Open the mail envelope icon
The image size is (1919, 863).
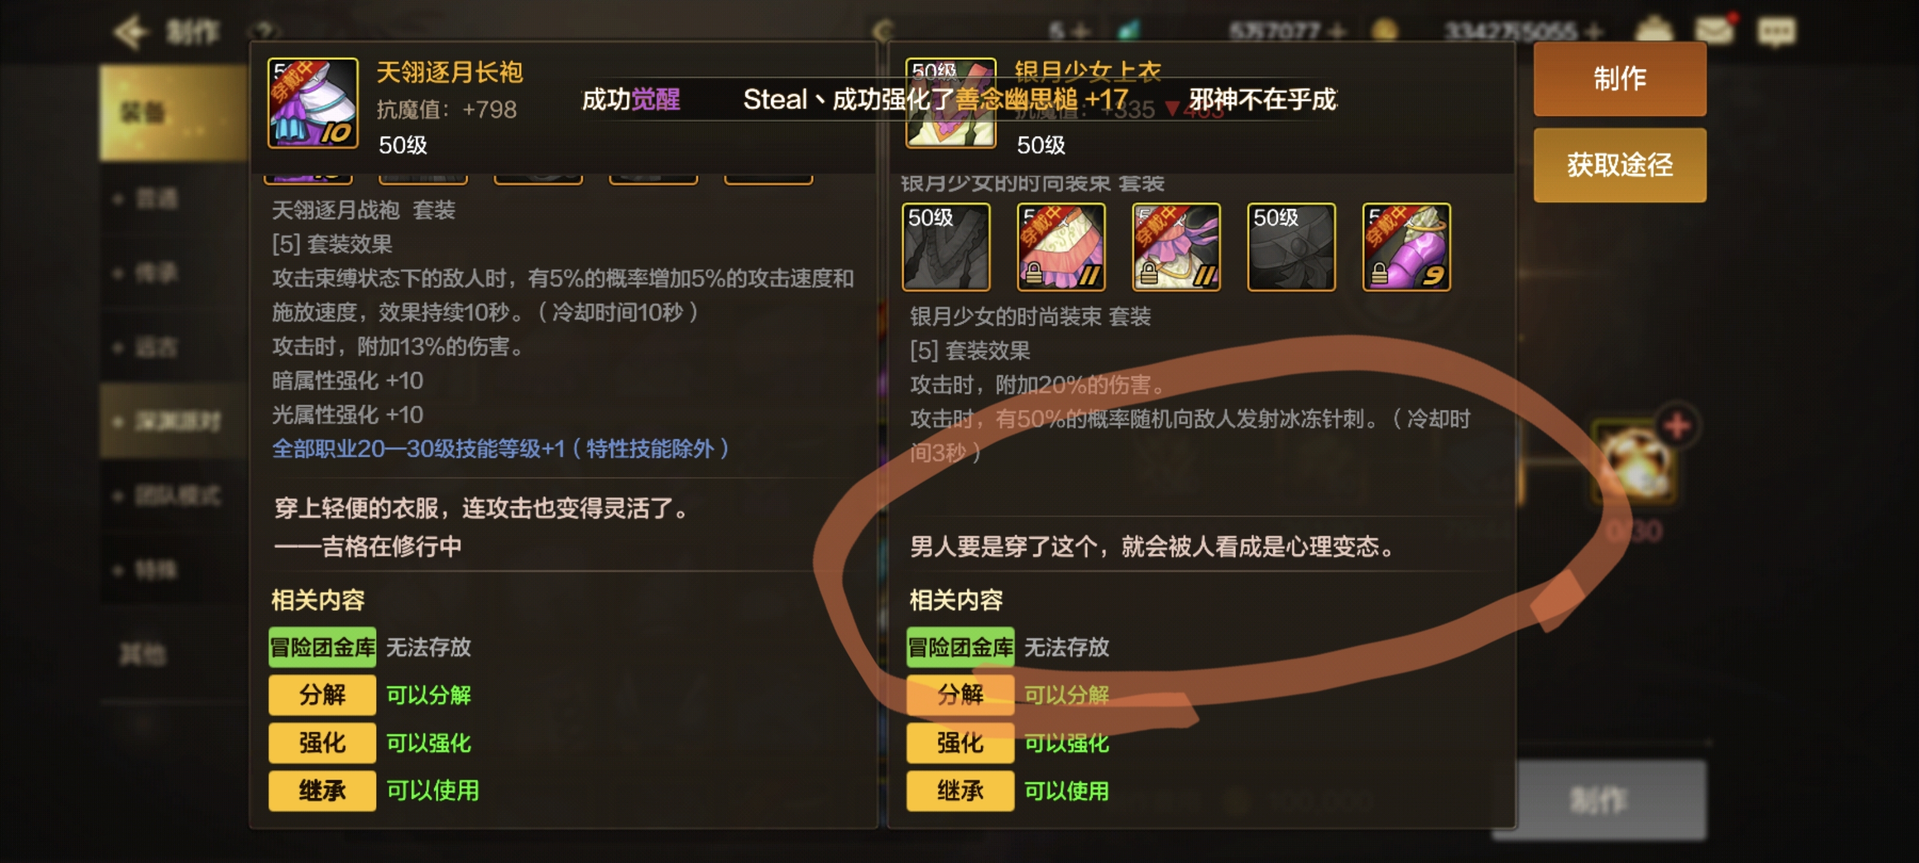pyautogui.click(x=1714, y=31)
